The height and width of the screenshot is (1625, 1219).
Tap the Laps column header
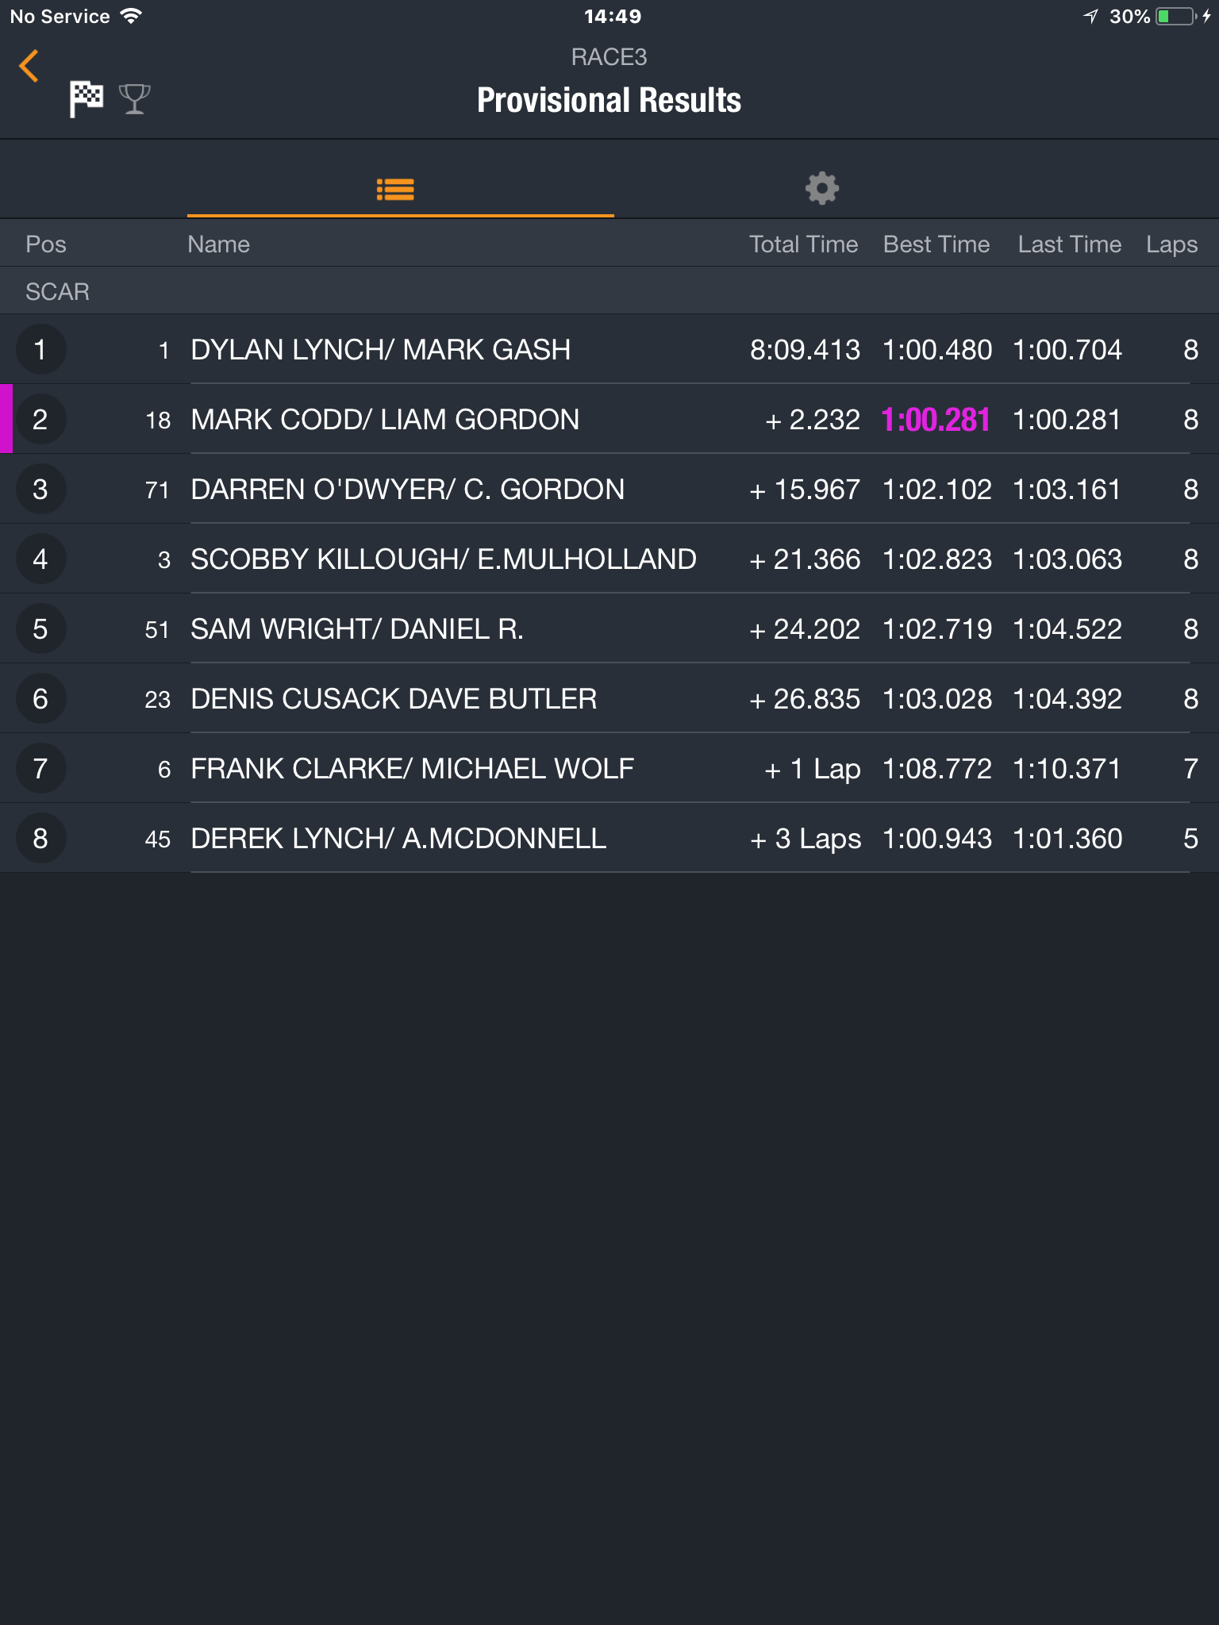pos(1171,244)
